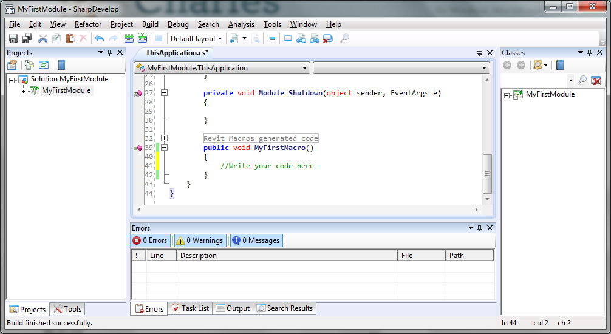Open the Classes panel options dropdown arrow
Viewport: 611px width, 334px height.
[x=580, y=52]
